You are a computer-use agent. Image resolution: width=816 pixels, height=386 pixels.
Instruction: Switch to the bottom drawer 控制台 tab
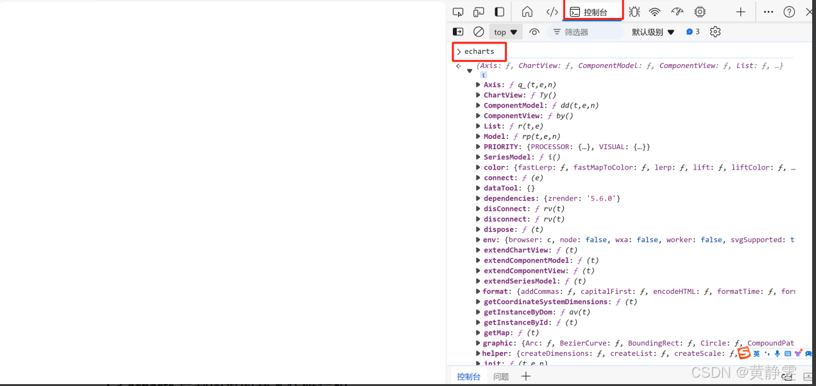468,376
